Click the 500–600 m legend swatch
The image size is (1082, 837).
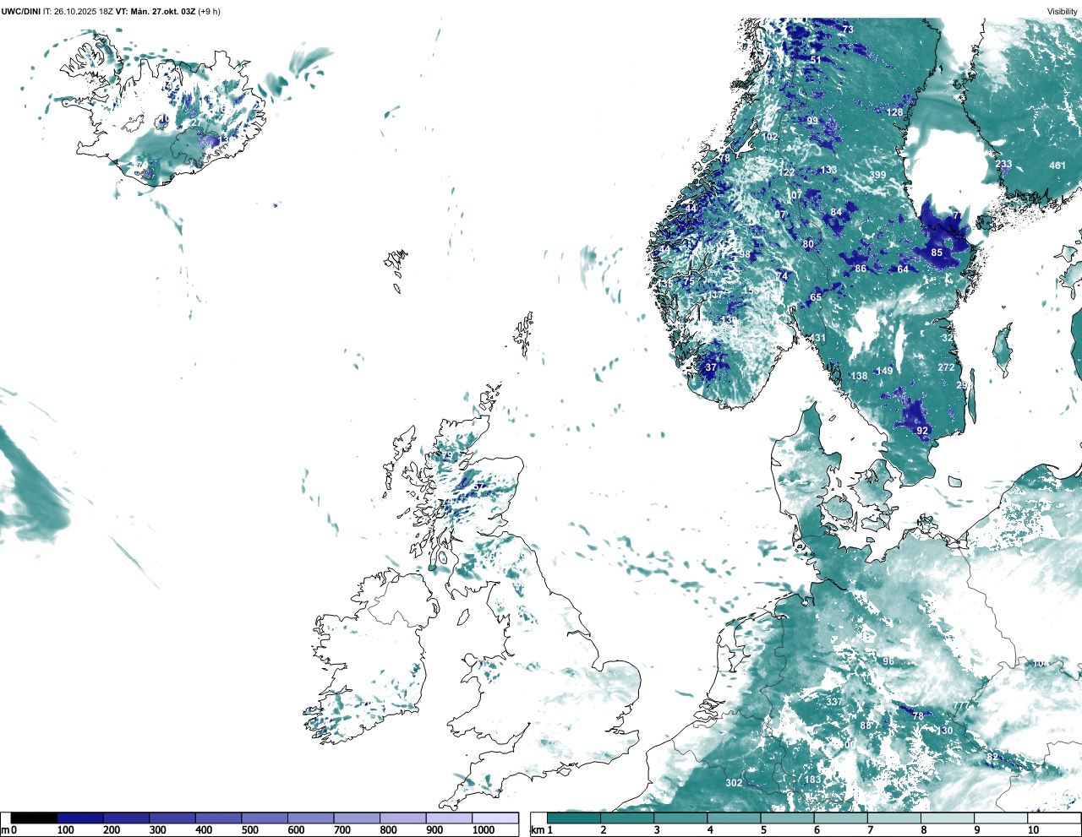pyautogui.click(x=265, y=818)
